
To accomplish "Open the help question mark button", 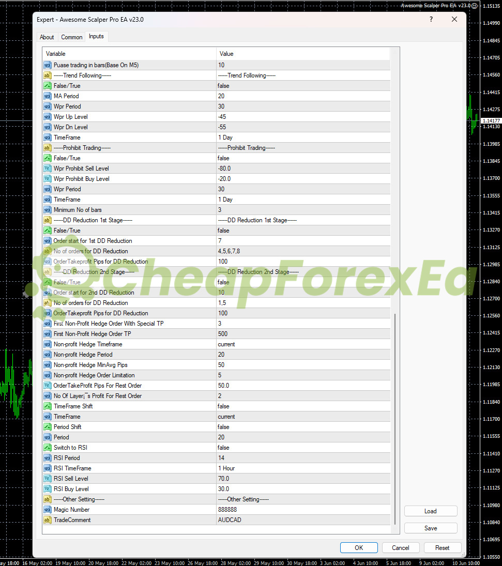I will pos(431,20).
